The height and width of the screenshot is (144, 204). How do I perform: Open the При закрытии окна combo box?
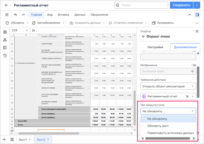point(168,111)
